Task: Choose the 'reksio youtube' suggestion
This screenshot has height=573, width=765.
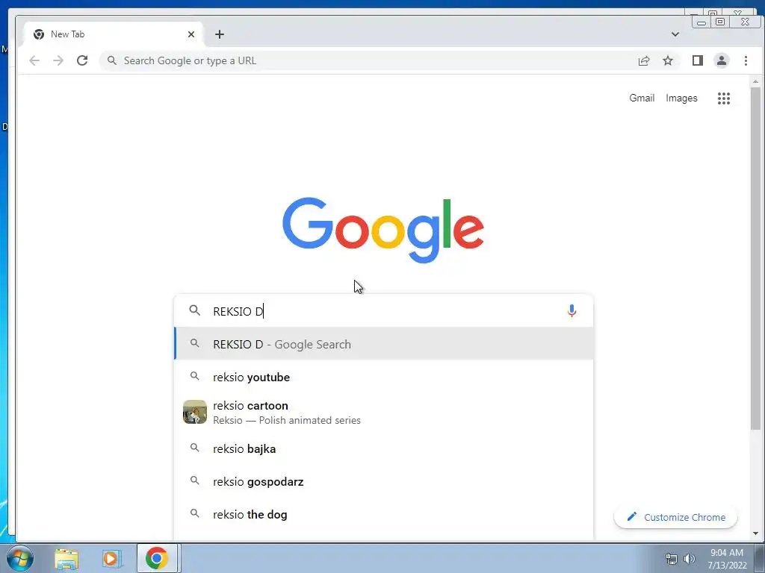Action: (384, 377)
